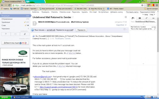Expand thread panel with bottom arrow

coord(143,64)
